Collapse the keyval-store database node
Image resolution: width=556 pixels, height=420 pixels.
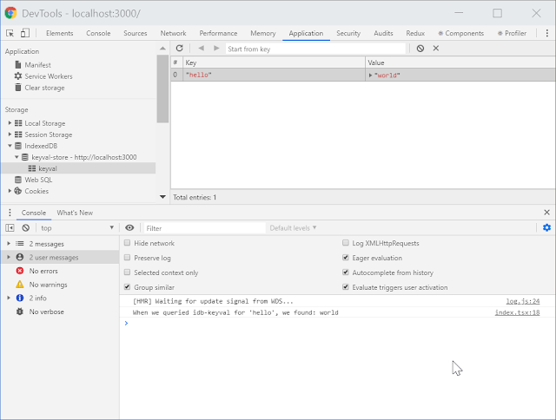17,157
